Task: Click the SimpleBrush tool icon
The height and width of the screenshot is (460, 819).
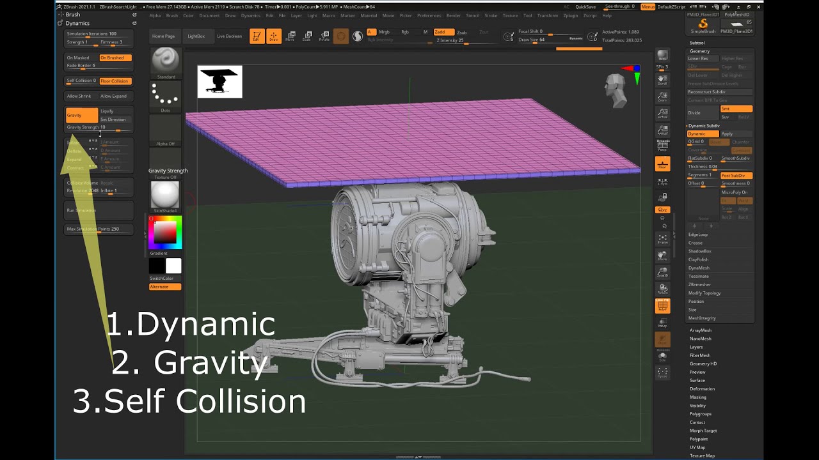Action: [x=703, y=26]
